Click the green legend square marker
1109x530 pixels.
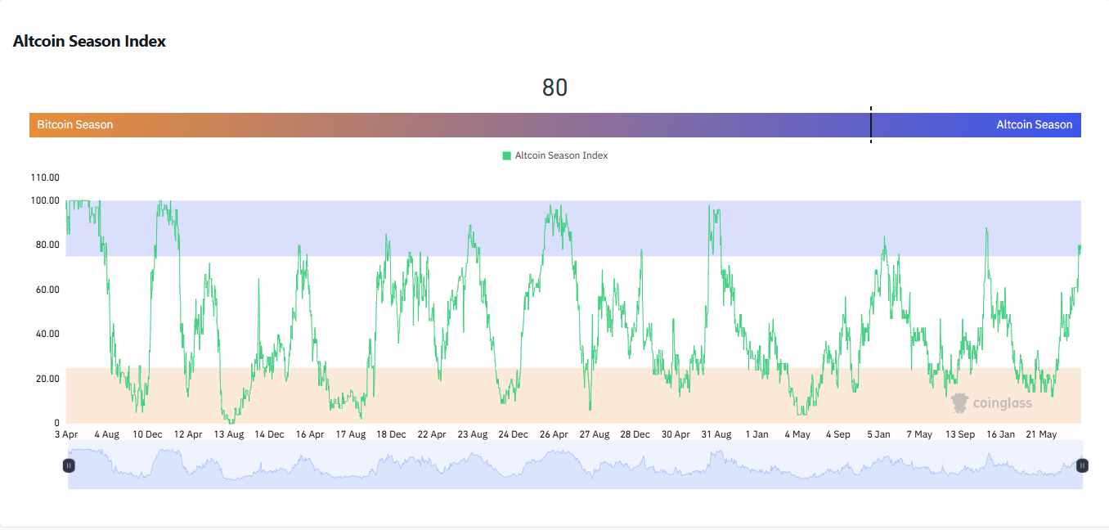(505, 155)
